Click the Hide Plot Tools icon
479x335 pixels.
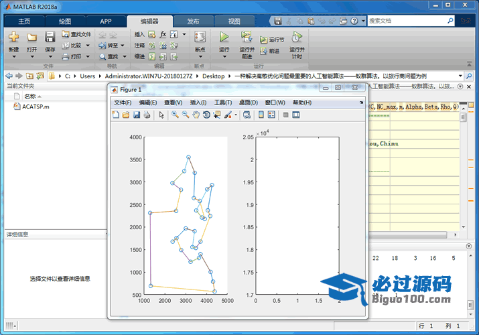[285, 115]
